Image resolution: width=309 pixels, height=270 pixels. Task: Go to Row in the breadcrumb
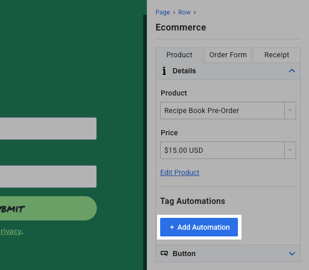pyautogui.click(x=184, y=12)
